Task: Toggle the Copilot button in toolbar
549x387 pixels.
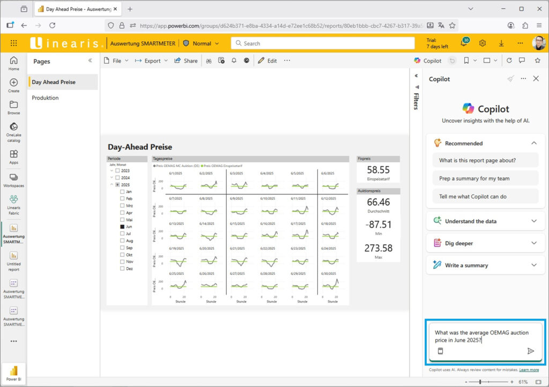Action: tap(427, 61)
